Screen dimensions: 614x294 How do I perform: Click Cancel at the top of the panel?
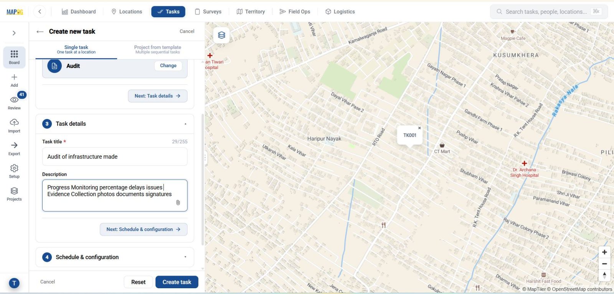point(187,31)
